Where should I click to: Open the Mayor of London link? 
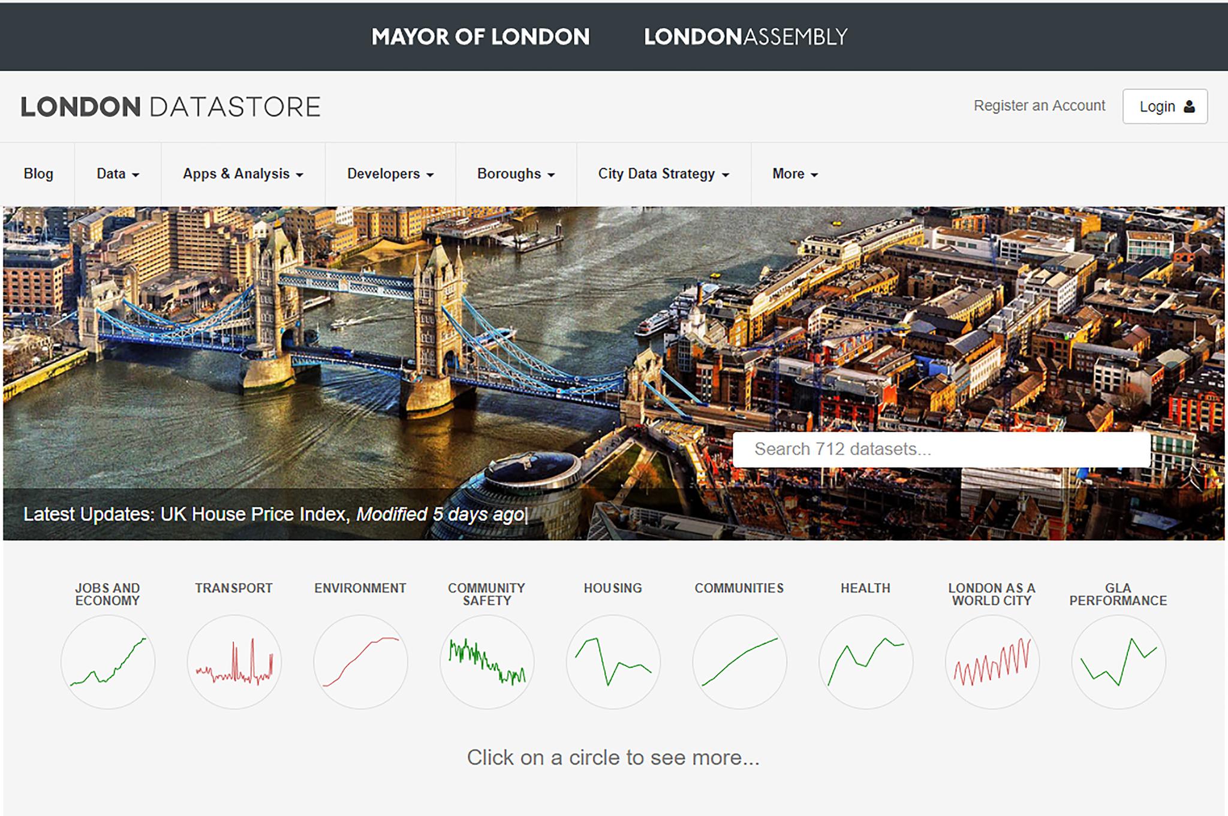click(480, 37)
